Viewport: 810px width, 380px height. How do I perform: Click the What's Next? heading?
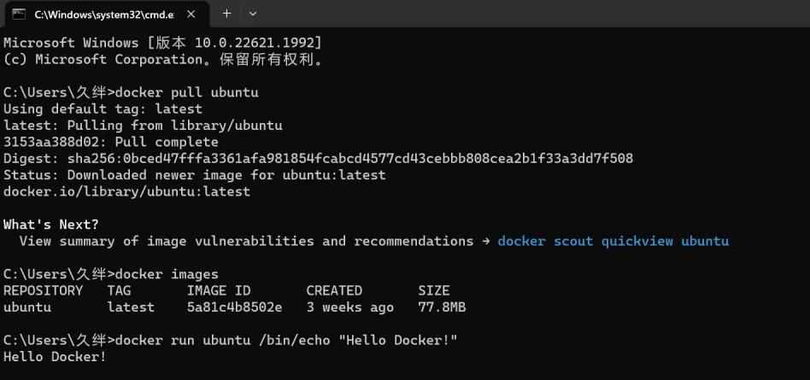(51, 225)
